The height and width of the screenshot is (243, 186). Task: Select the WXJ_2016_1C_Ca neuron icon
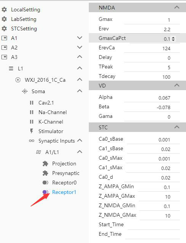(x=18, y=80)
